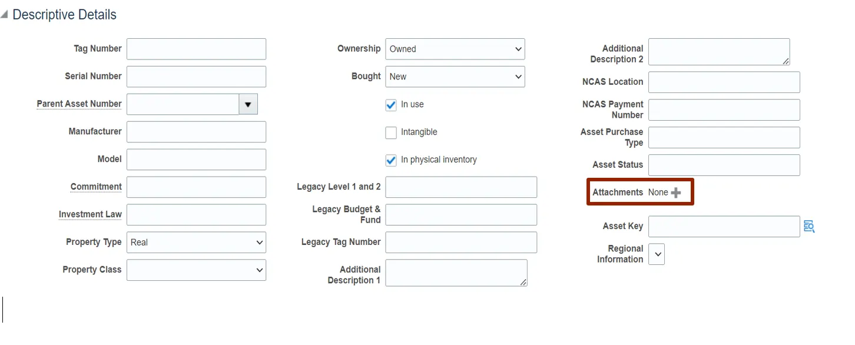Click the add Attachments plus icon

[676, 193]
